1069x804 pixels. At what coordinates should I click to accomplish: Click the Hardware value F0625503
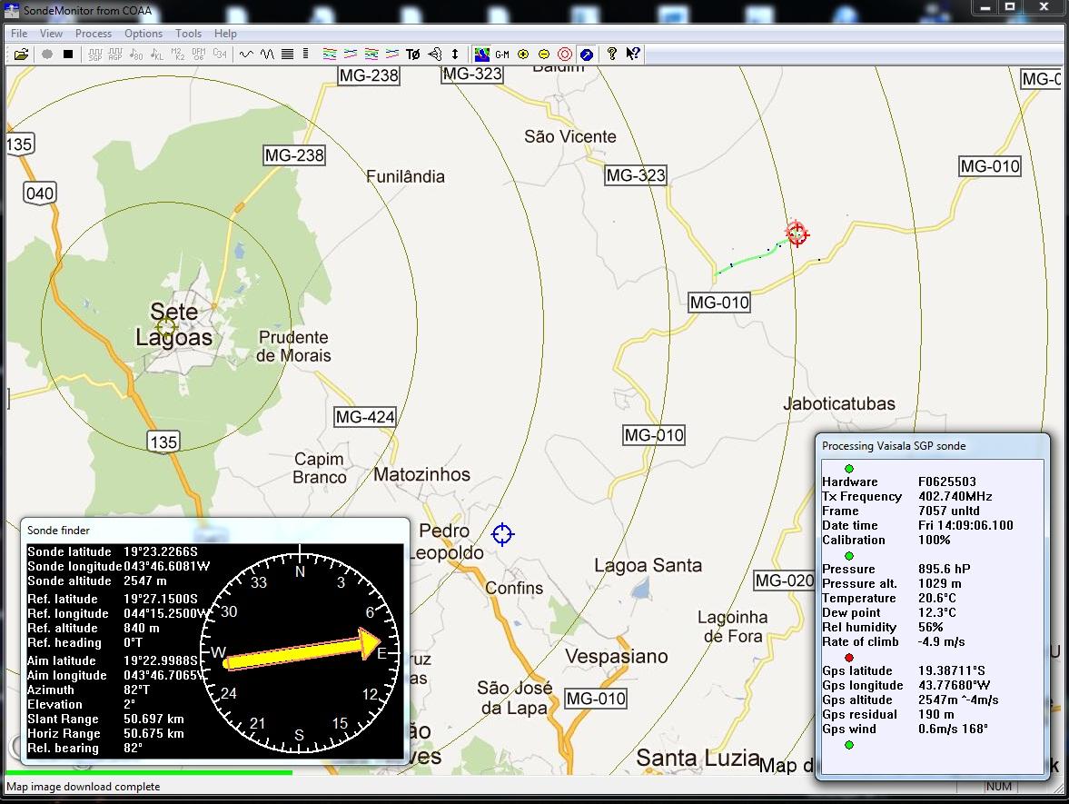click(947, 481)
